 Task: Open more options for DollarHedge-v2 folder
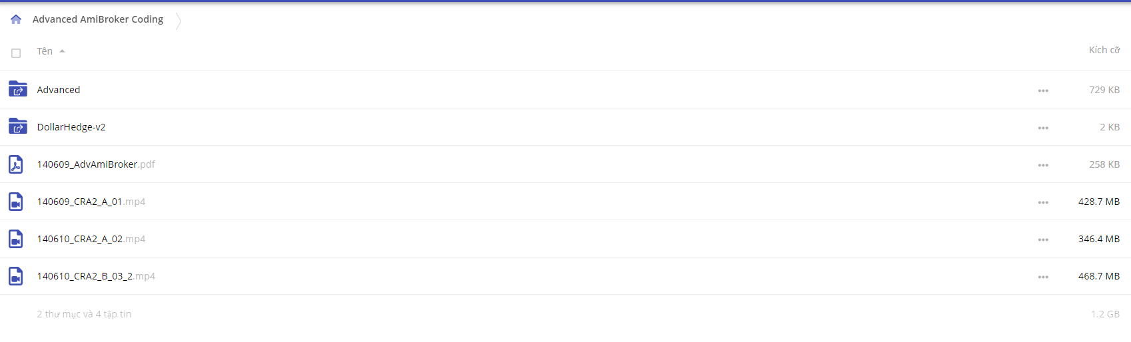[x=1043, y=128]
